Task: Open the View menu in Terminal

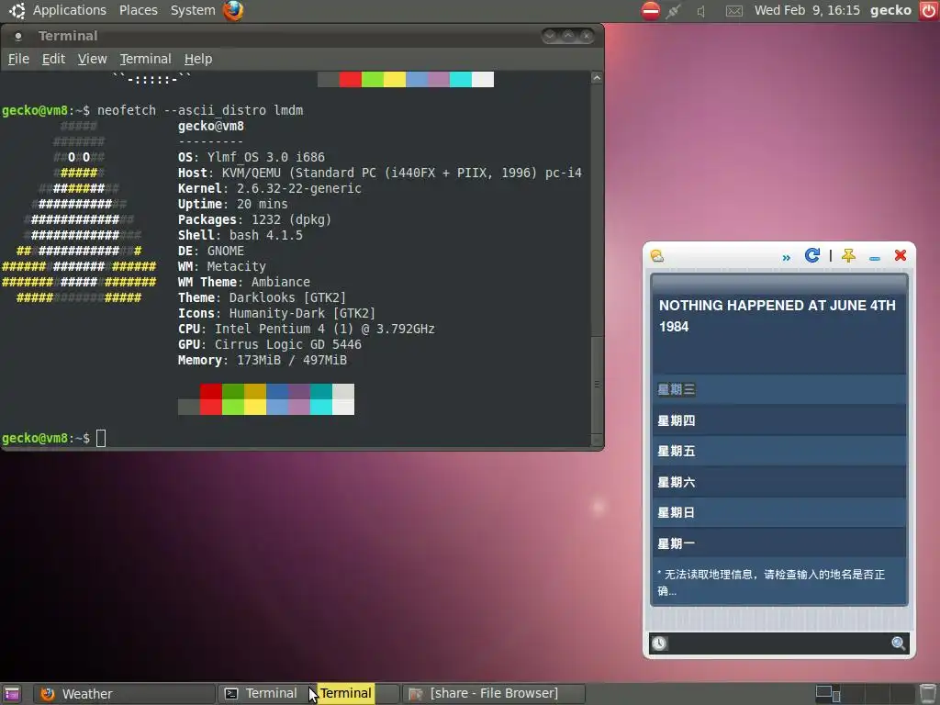Action: tap(93, 59)
